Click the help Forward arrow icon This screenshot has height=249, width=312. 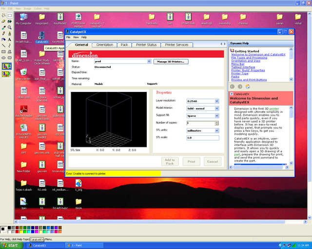tap(240, 87)
